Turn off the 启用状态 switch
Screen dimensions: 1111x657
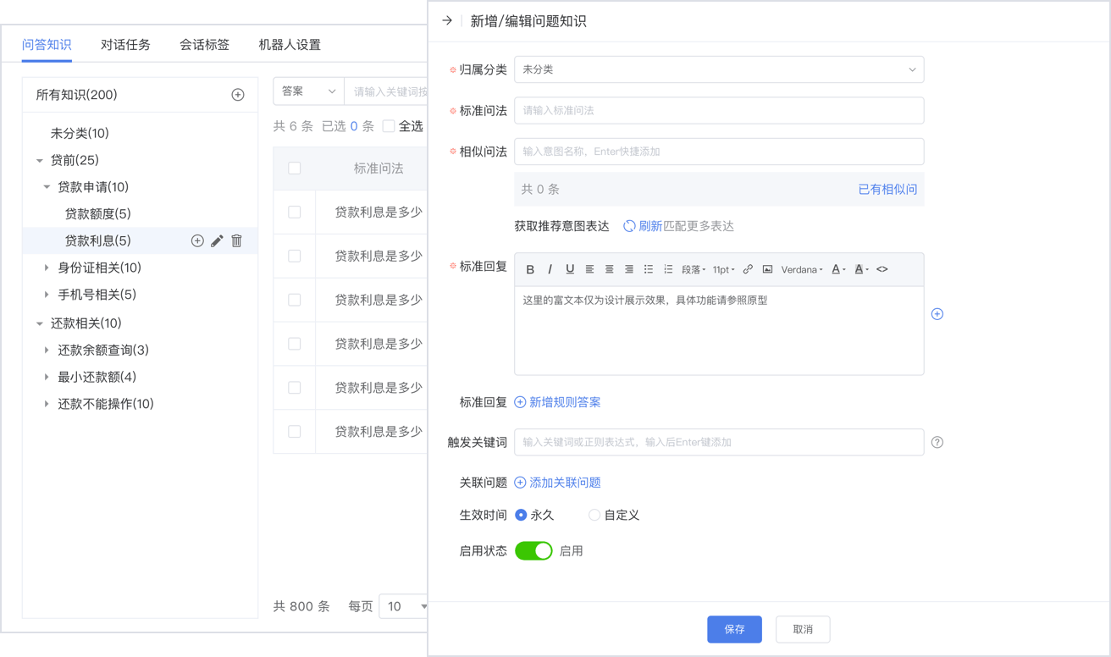(x=533, y=551)
